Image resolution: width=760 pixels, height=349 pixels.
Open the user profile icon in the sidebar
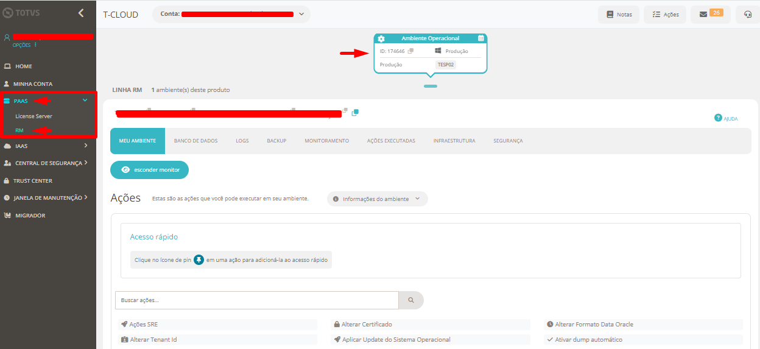click(7, 37)
